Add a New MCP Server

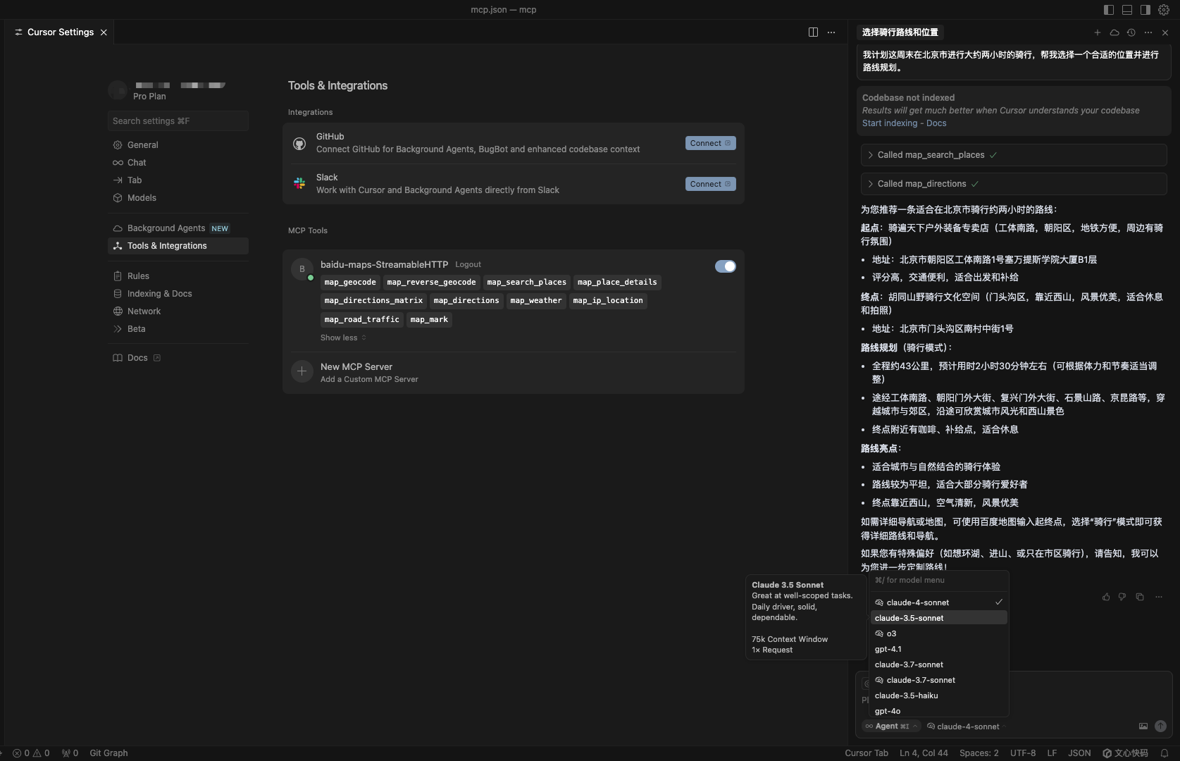pyautogui.click(x=356, y=372)
